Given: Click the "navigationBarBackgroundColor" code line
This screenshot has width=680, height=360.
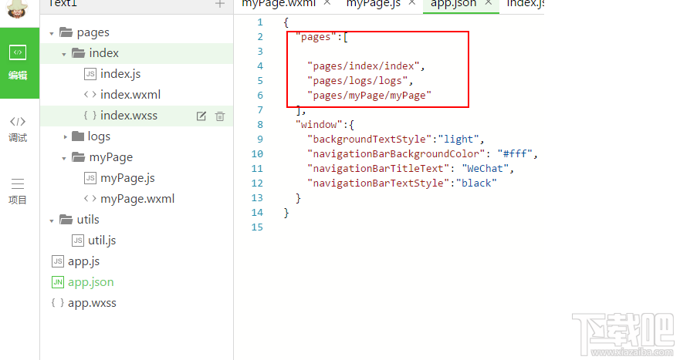Looking at the screenshot, I should [x=422, y=154].
